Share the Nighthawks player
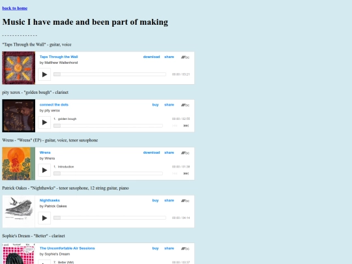 169,200
